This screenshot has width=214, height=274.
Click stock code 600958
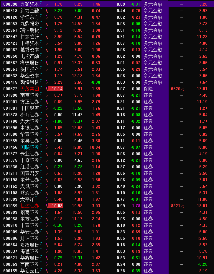coord(10,219)
